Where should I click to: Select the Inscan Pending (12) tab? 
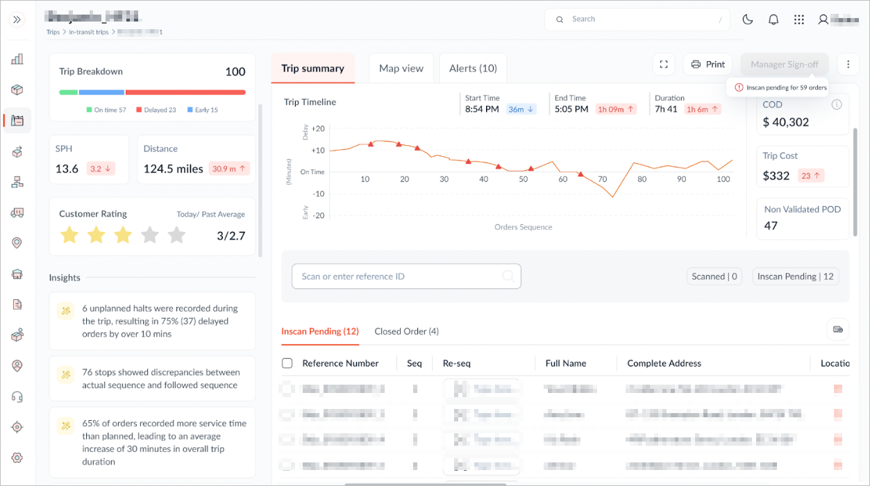pyautogui.click(x=320, y=331)
